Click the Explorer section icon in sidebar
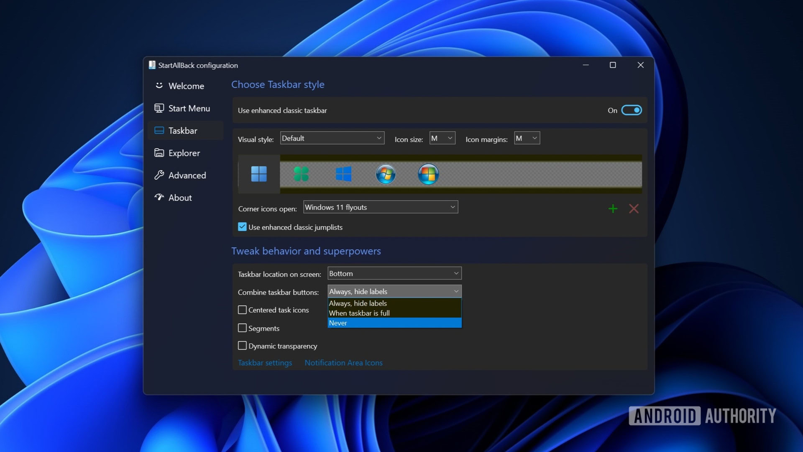This screenshot has width=803, height=452. pyautogui.click(x=159, y=153)
